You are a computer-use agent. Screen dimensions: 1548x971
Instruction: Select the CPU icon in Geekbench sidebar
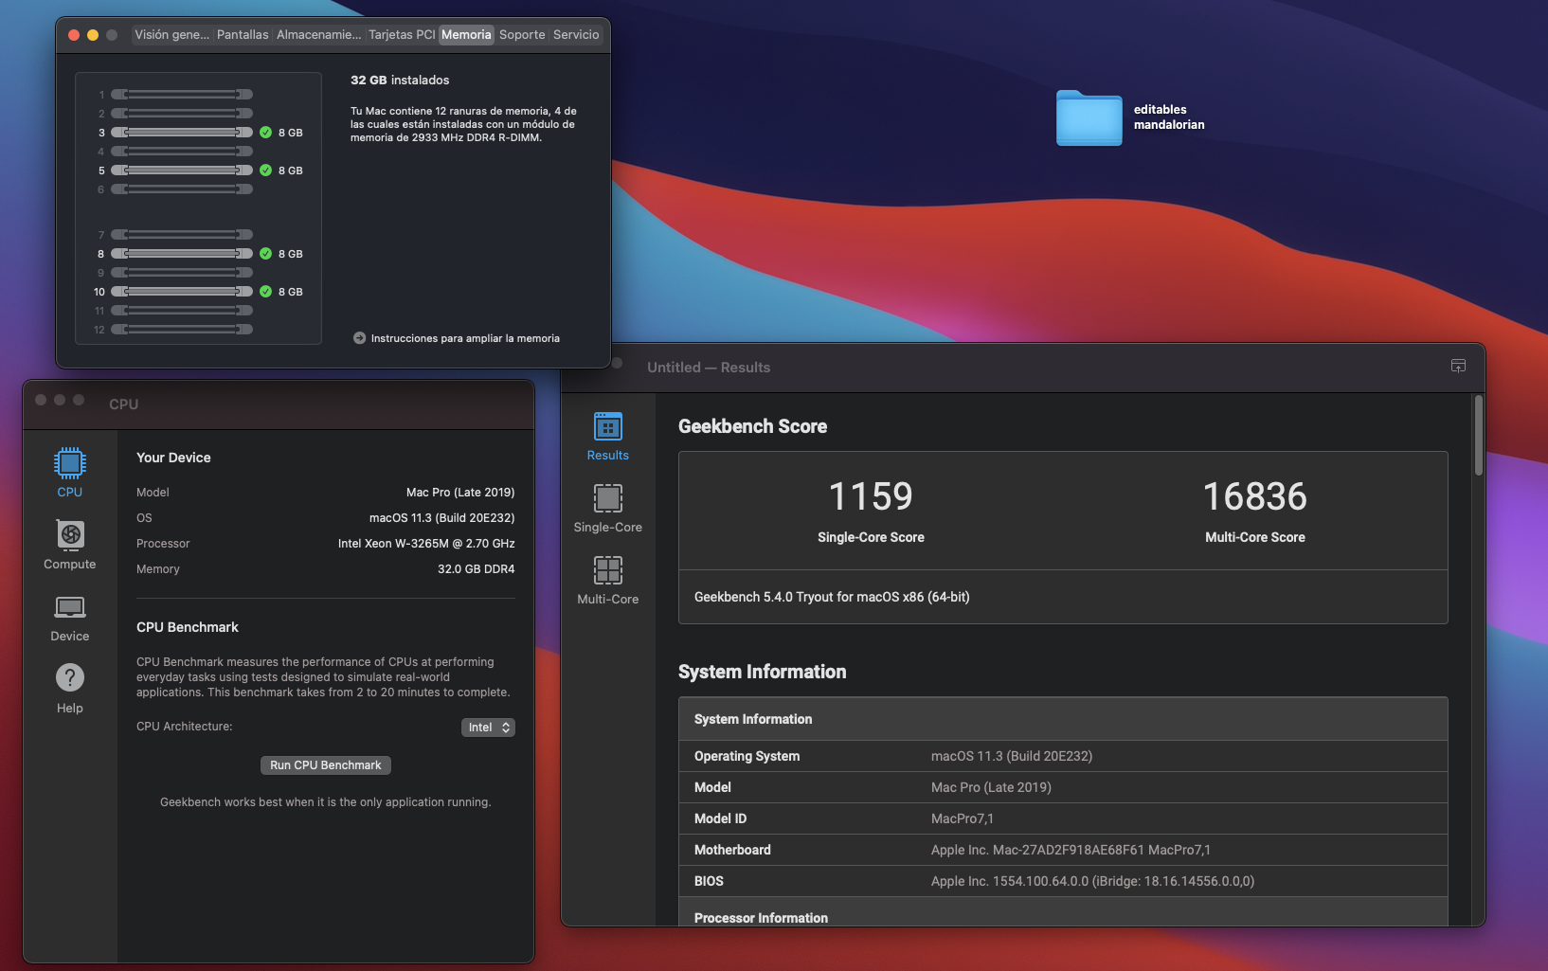coord(70,463)
